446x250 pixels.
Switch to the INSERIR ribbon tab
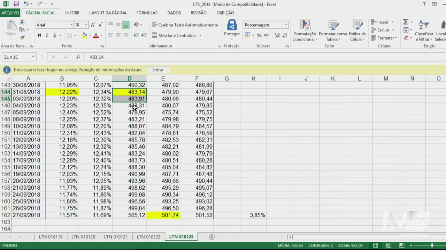click(x=72, y=13)
